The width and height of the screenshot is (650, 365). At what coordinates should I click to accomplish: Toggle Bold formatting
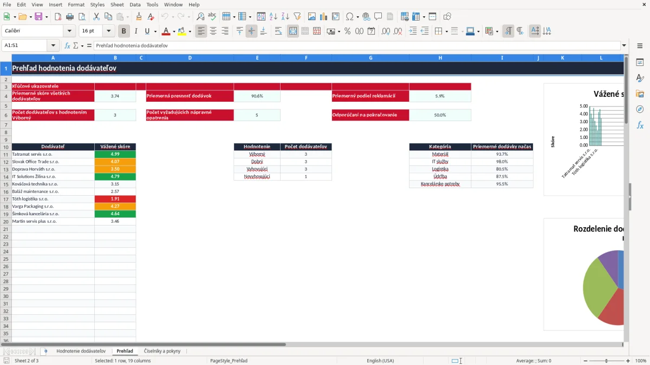(x=124, y=31)
